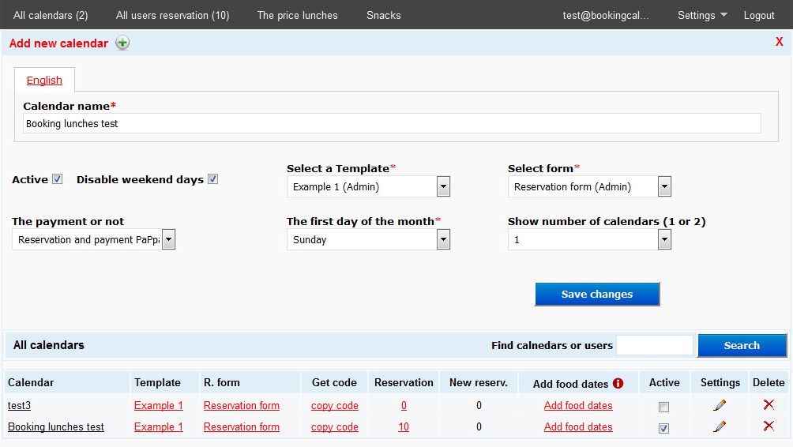Image resolution: width=793 pixels, height=447 pixels.
Task: Click info icon beside Add food dates
Action: 618,384
